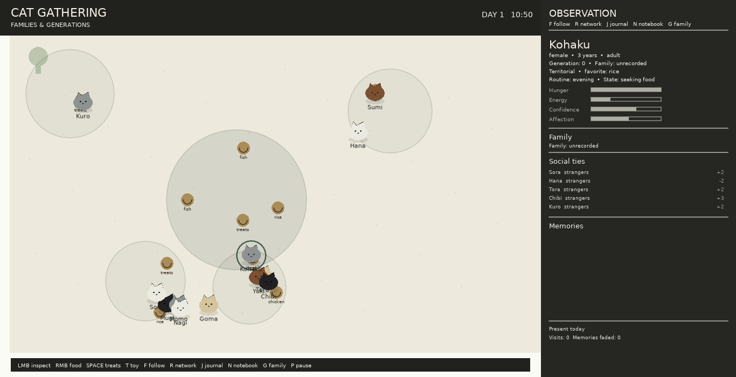Click the 'Kuro strangers' social tie row
Screen dimensions: 736x377
tap(636, 207)
